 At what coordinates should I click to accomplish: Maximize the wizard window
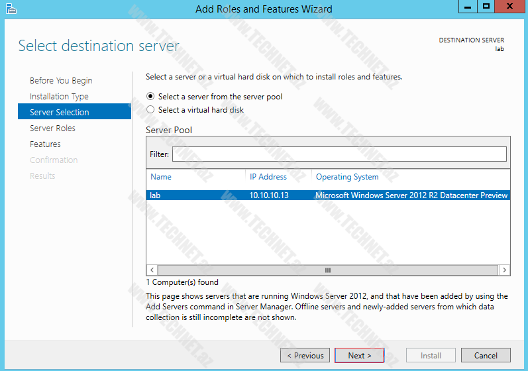[486, 7]
